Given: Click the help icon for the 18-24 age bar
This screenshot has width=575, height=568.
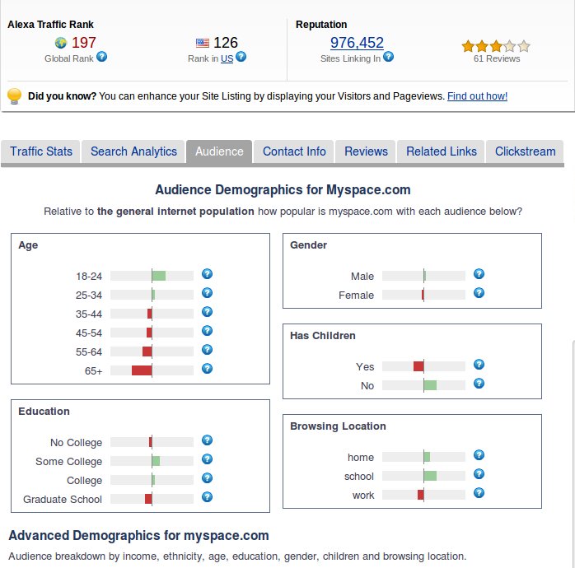Looking at the screenshot, I should [x=207, y=274].
